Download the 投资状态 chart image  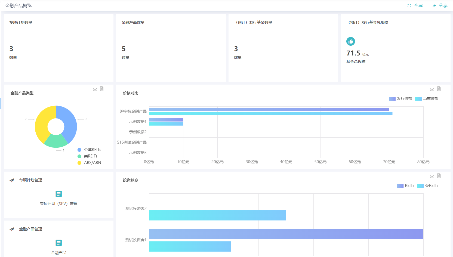(432, 176)
